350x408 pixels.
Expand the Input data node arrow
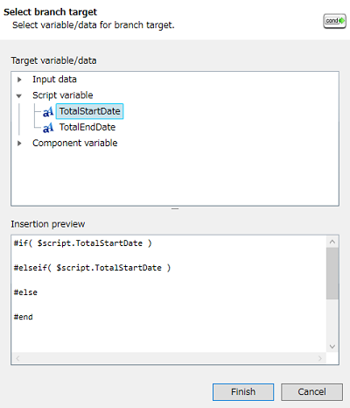click(19, 80)
